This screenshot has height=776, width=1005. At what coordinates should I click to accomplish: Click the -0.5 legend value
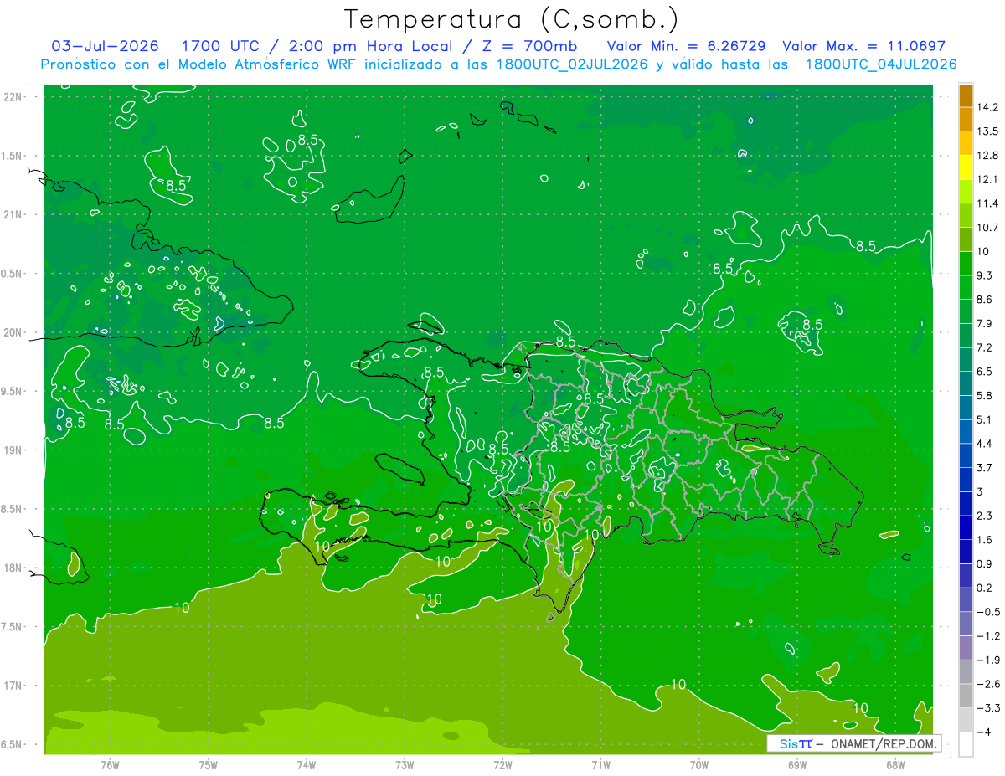[987, 612]
